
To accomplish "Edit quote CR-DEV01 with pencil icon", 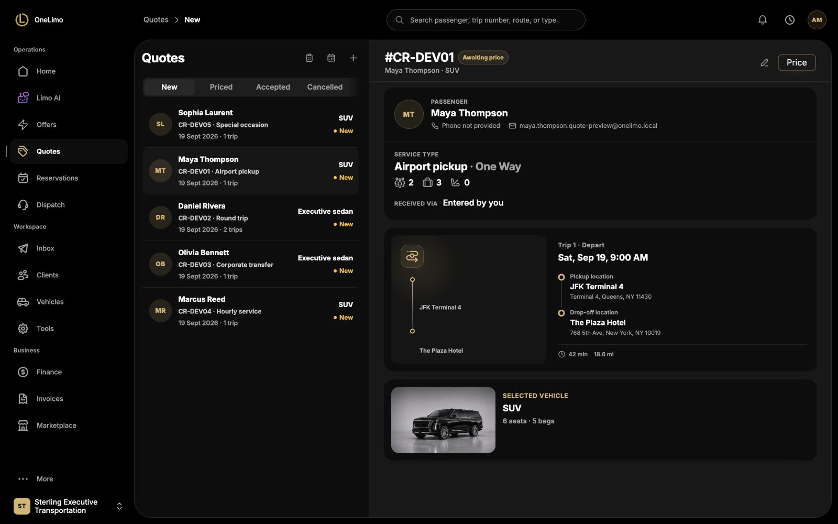I will coord(765,63).
